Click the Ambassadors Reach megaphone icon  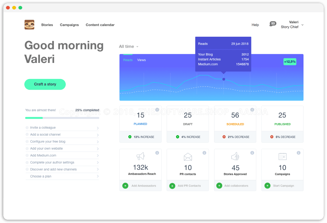140,156
